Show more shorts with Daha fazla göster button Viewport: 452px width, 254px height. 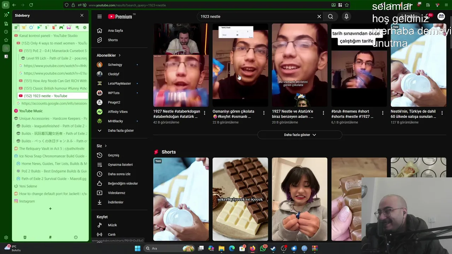pos(300,135)
